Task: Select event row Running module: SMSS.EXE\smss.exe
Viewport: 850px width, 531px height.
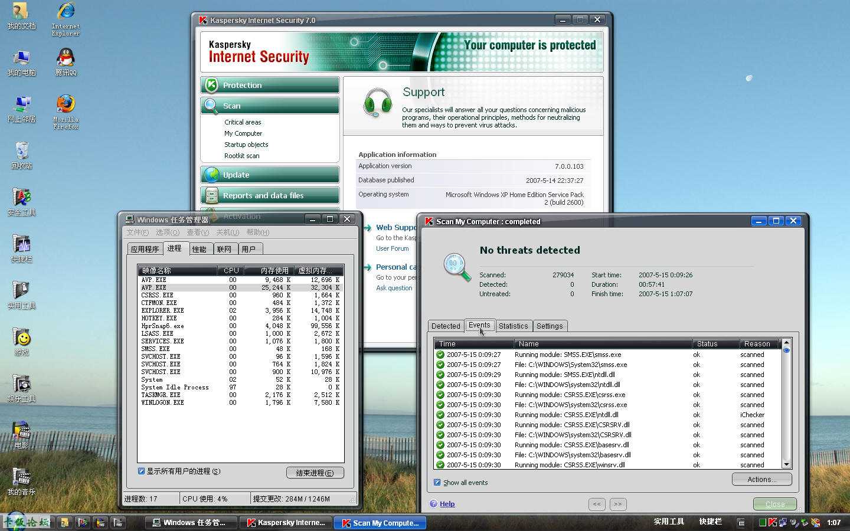Action: (608, 355)
